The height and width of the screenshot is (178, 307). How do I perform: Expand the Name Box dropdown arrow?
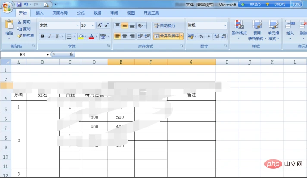click(x=47, y=55)
